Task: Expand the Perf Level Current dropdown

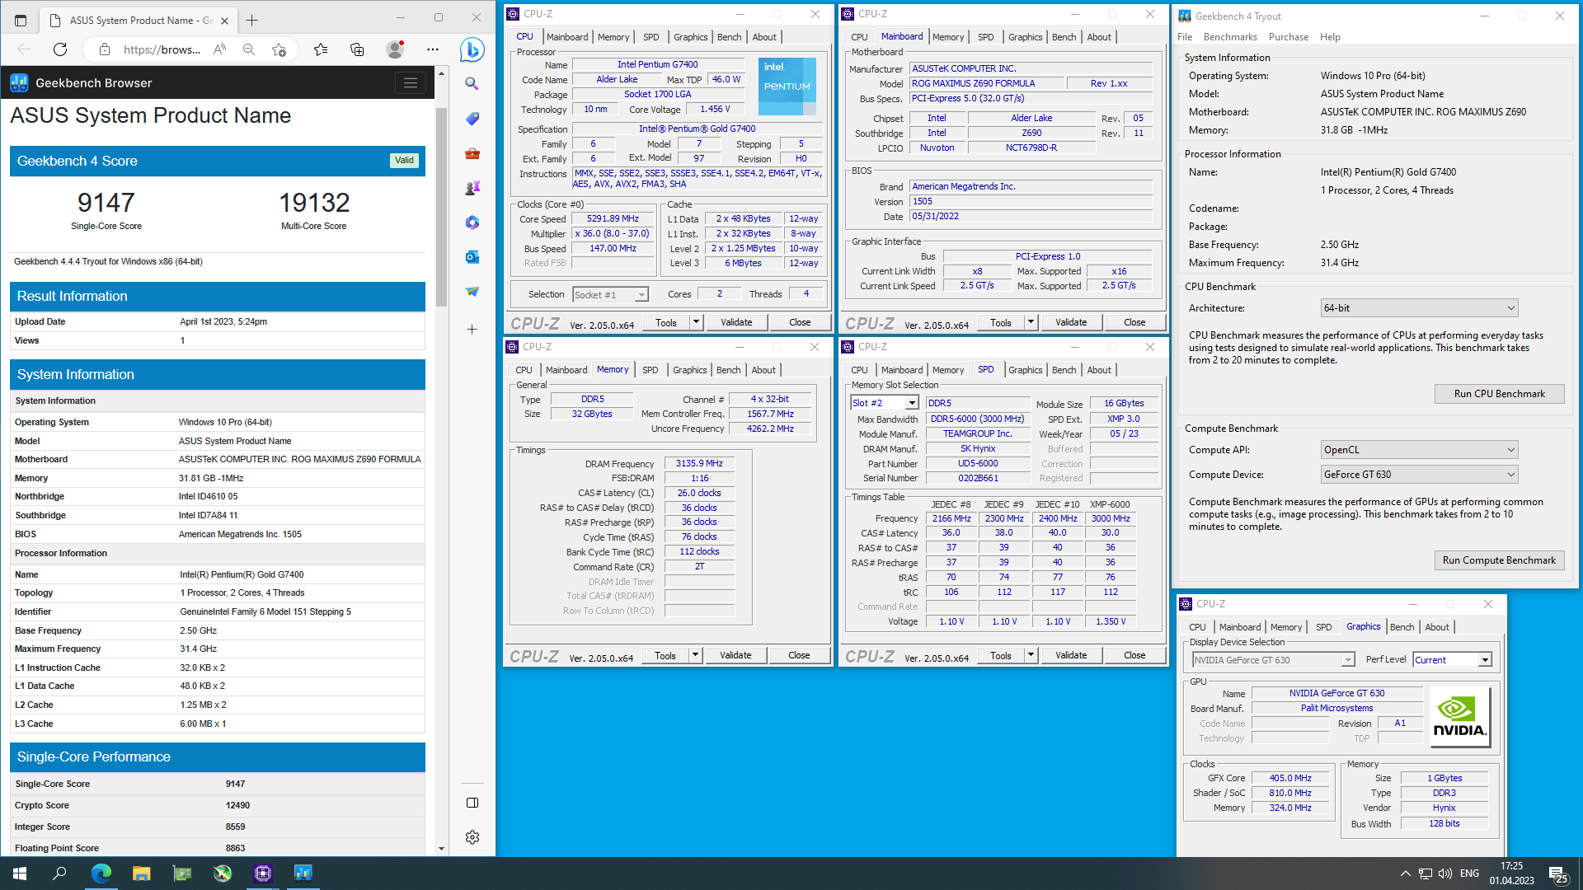Action: pos(1485,660)
